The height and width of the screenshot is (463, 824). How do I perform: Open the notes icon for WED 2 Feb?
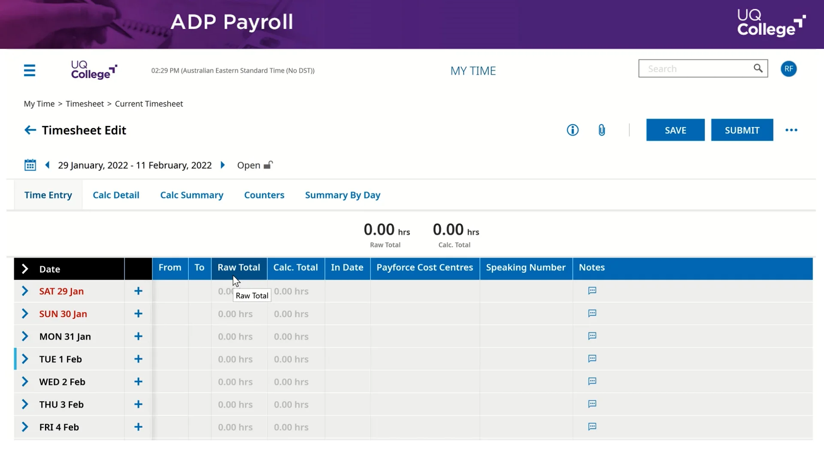point(592,381)
